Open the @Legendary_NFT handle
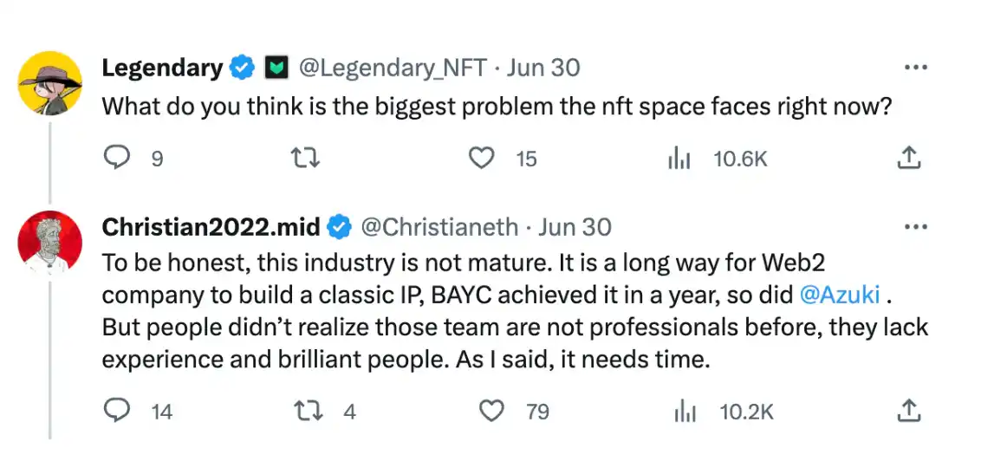Viewport: 981px width, 474px height. 393,67
